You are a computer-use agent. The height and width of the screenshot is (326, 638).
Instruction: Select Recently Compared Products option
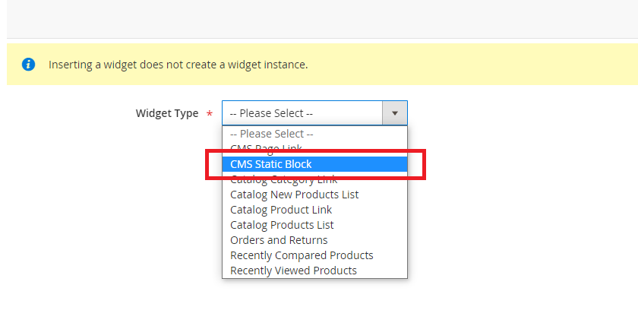coord(302,255)
